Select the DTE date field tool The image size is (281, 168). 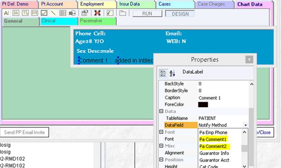coord(34,13)
